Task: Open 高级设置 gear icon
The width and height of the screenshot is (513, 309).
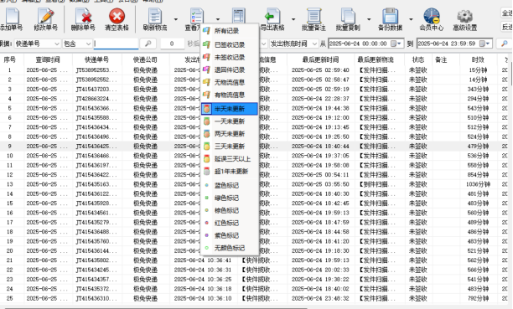Action: 465,17
